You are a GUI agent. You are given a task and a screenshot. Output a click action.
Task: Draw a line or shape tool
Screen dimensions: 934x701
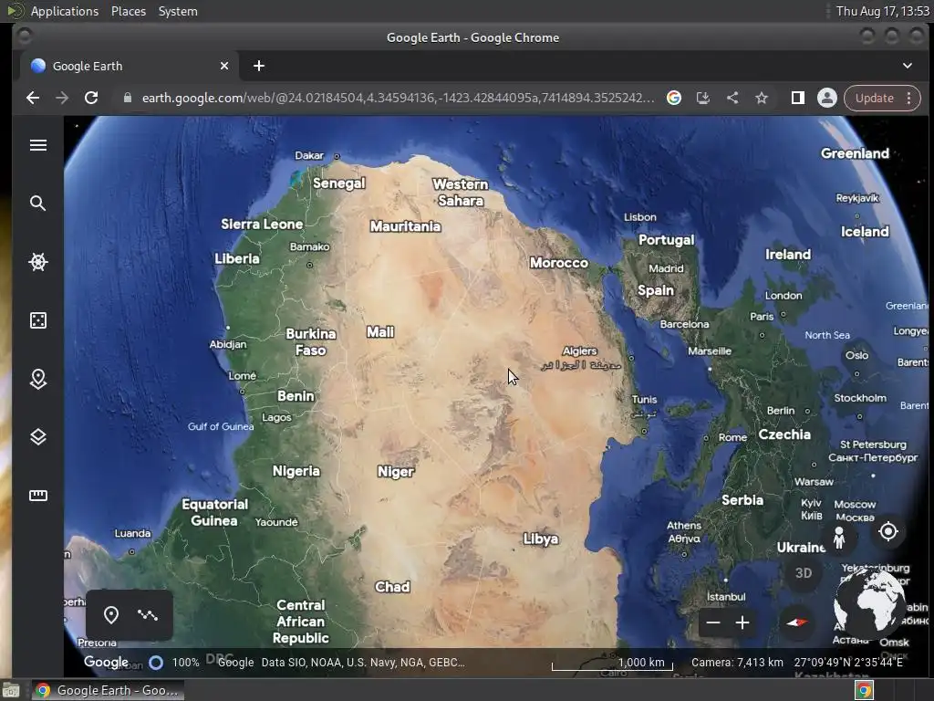(148, 614)
